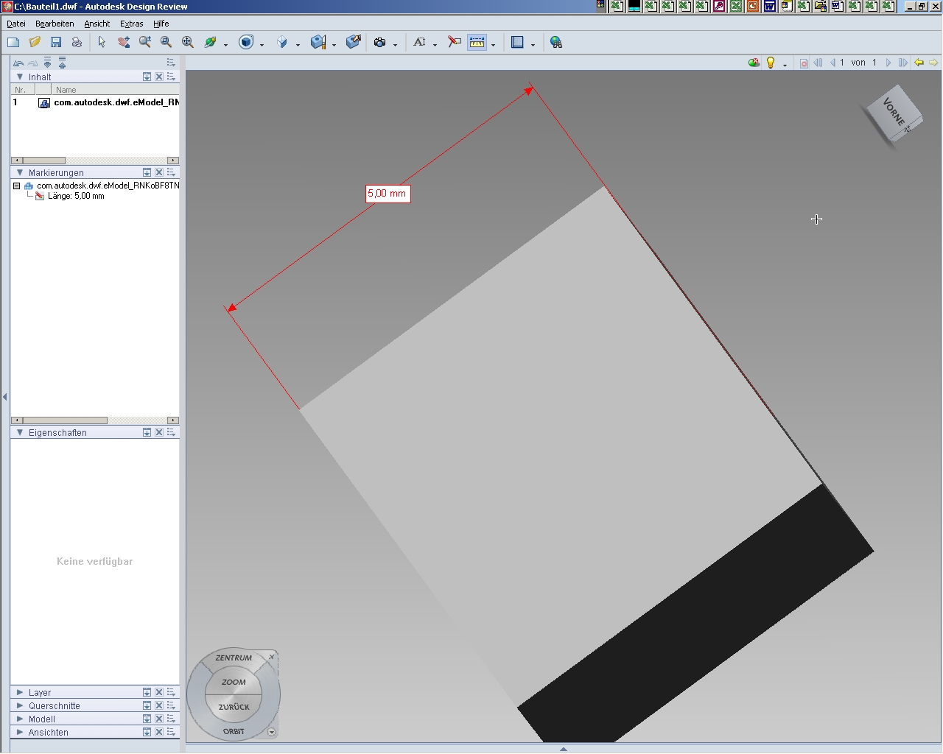The image size is (943, 754).
Task: Activate the measure ruler tool
Action: [x=477, y=43]
